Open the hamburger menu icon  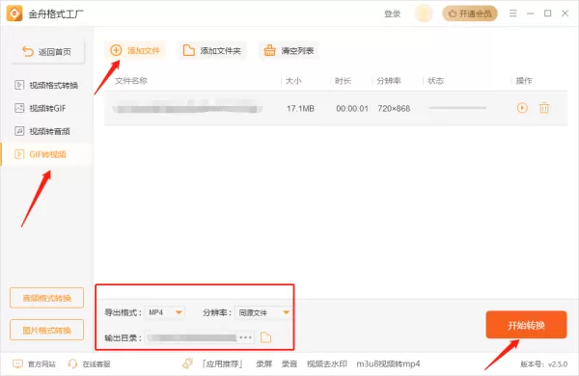point(513,13)
